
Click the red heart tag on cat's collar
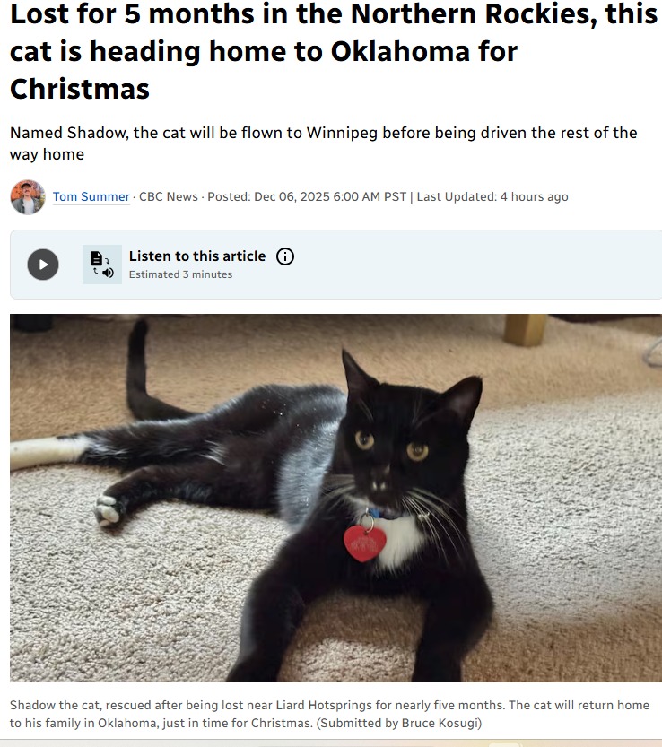[x=364, y=543]
